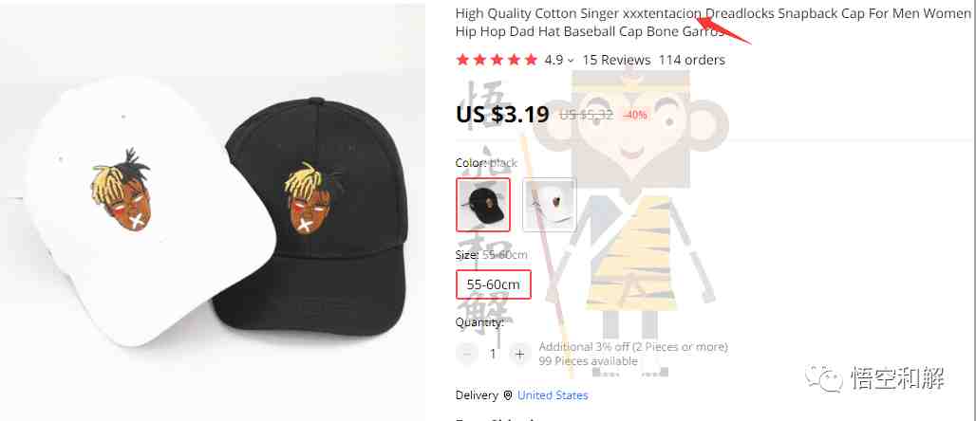Click the 114 orders text

(691, 61)
